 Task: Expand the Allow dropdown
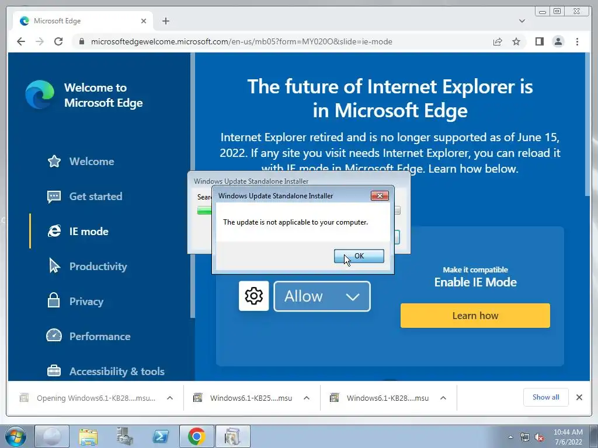pyautogui.click(x=322, y=296)
